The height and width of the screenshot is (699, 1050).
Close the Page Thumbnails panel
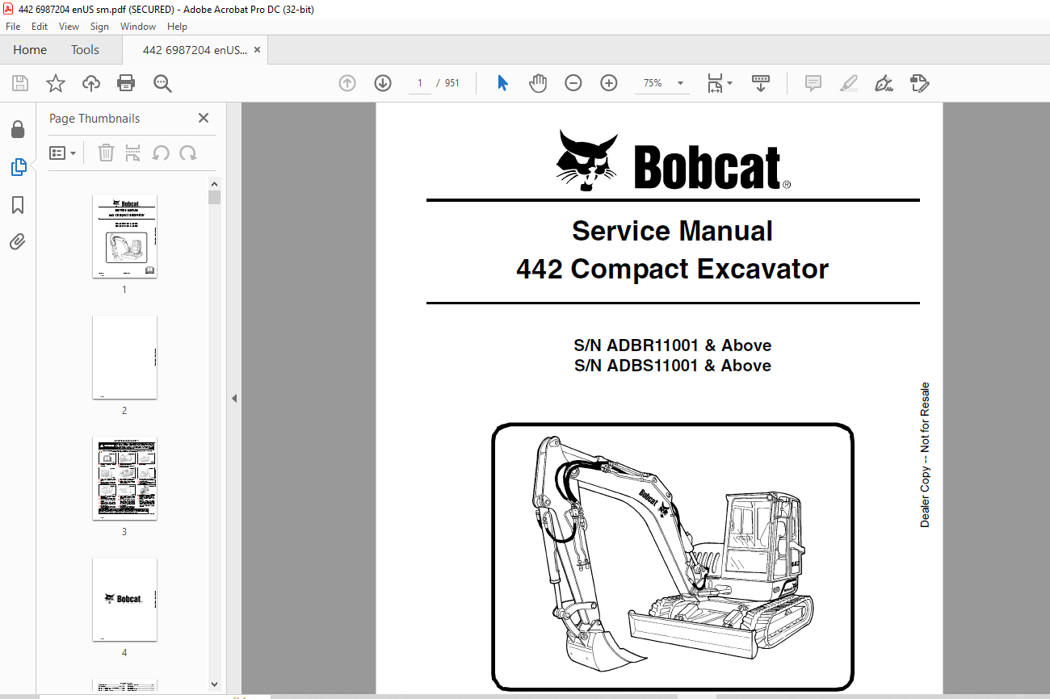(204, 118)
